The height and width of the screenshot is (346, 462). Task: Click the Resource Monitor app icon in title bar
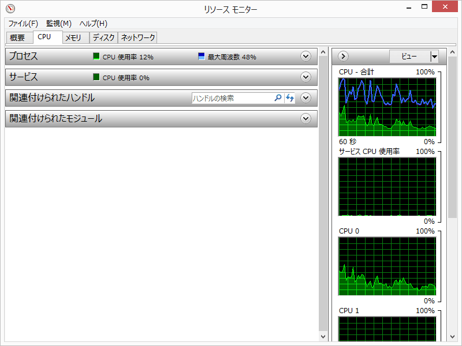click(x=10, y=8)
